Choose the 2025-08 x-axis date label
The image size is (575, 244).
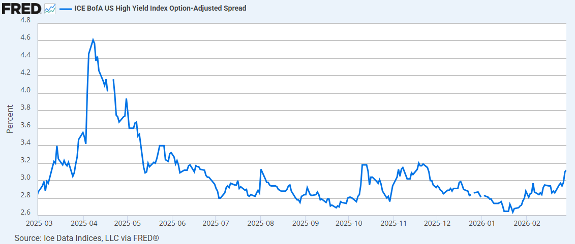pyautogui.click(x=260, y=223)
